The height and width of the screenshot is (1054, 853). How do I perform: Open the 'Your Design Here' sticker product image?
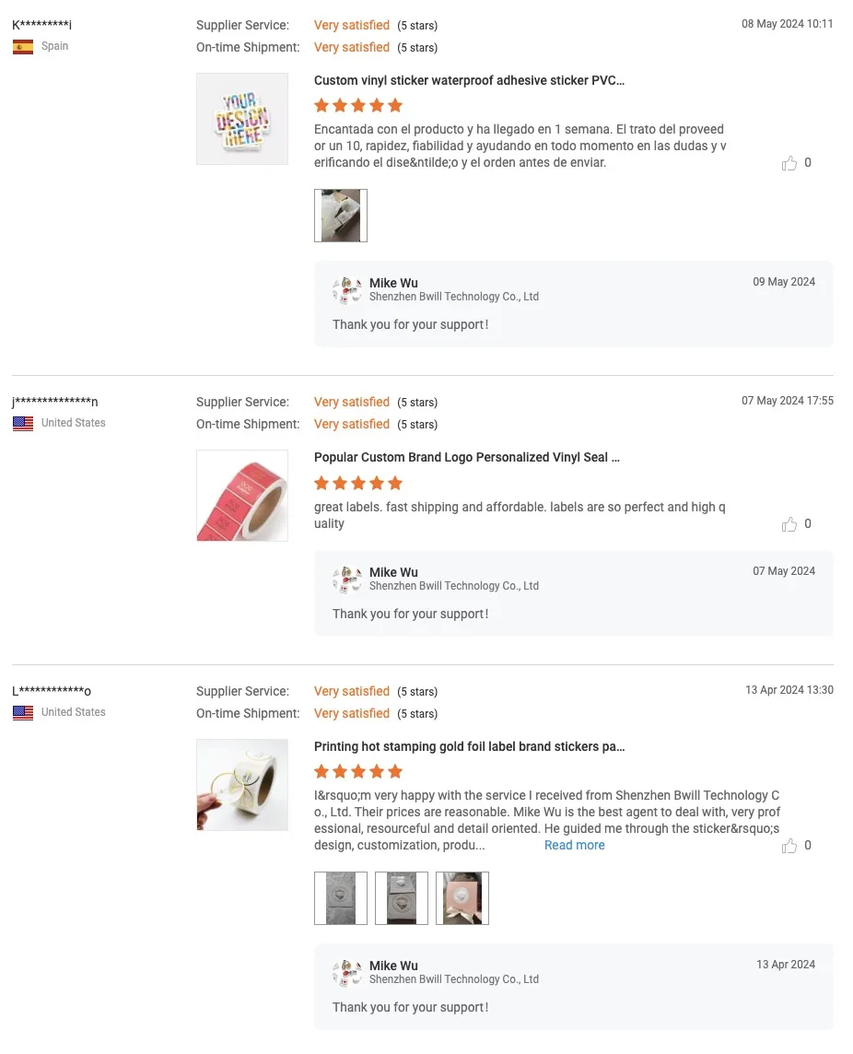[242, 119]
